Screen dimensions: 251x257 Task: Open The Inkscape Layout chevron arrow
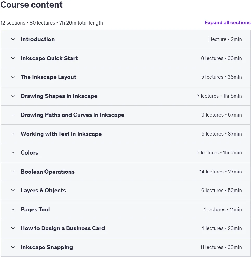tap(13, 77)
